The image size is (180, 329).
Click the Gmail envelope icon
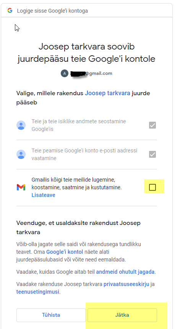(21, 187)
